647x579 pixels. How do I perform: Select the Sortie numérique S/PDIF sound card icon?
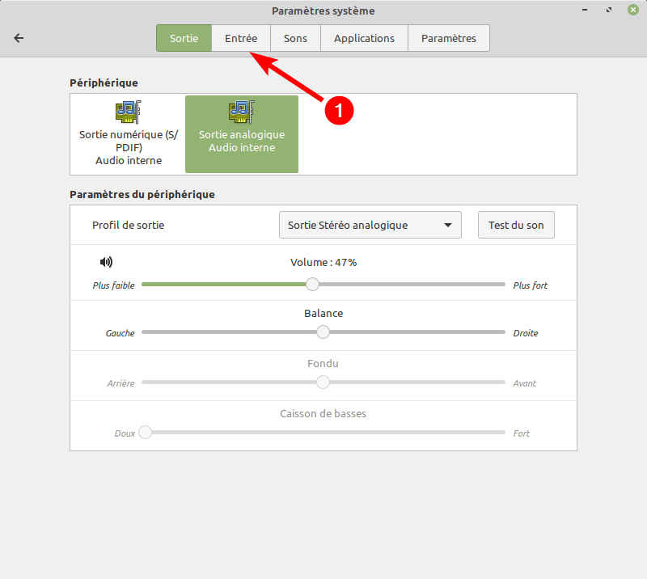[129, 112]
